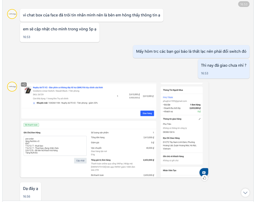This screenshot has height=202, width=254.
Task: Click the message beginning 'vì chat box của face'
Action: point(91,15)
